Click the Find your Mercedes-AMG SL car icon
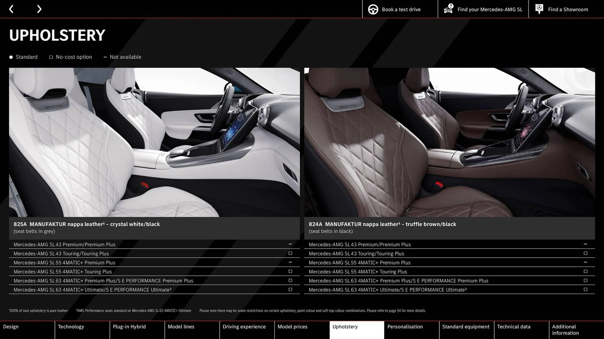 tap(448, 9)
